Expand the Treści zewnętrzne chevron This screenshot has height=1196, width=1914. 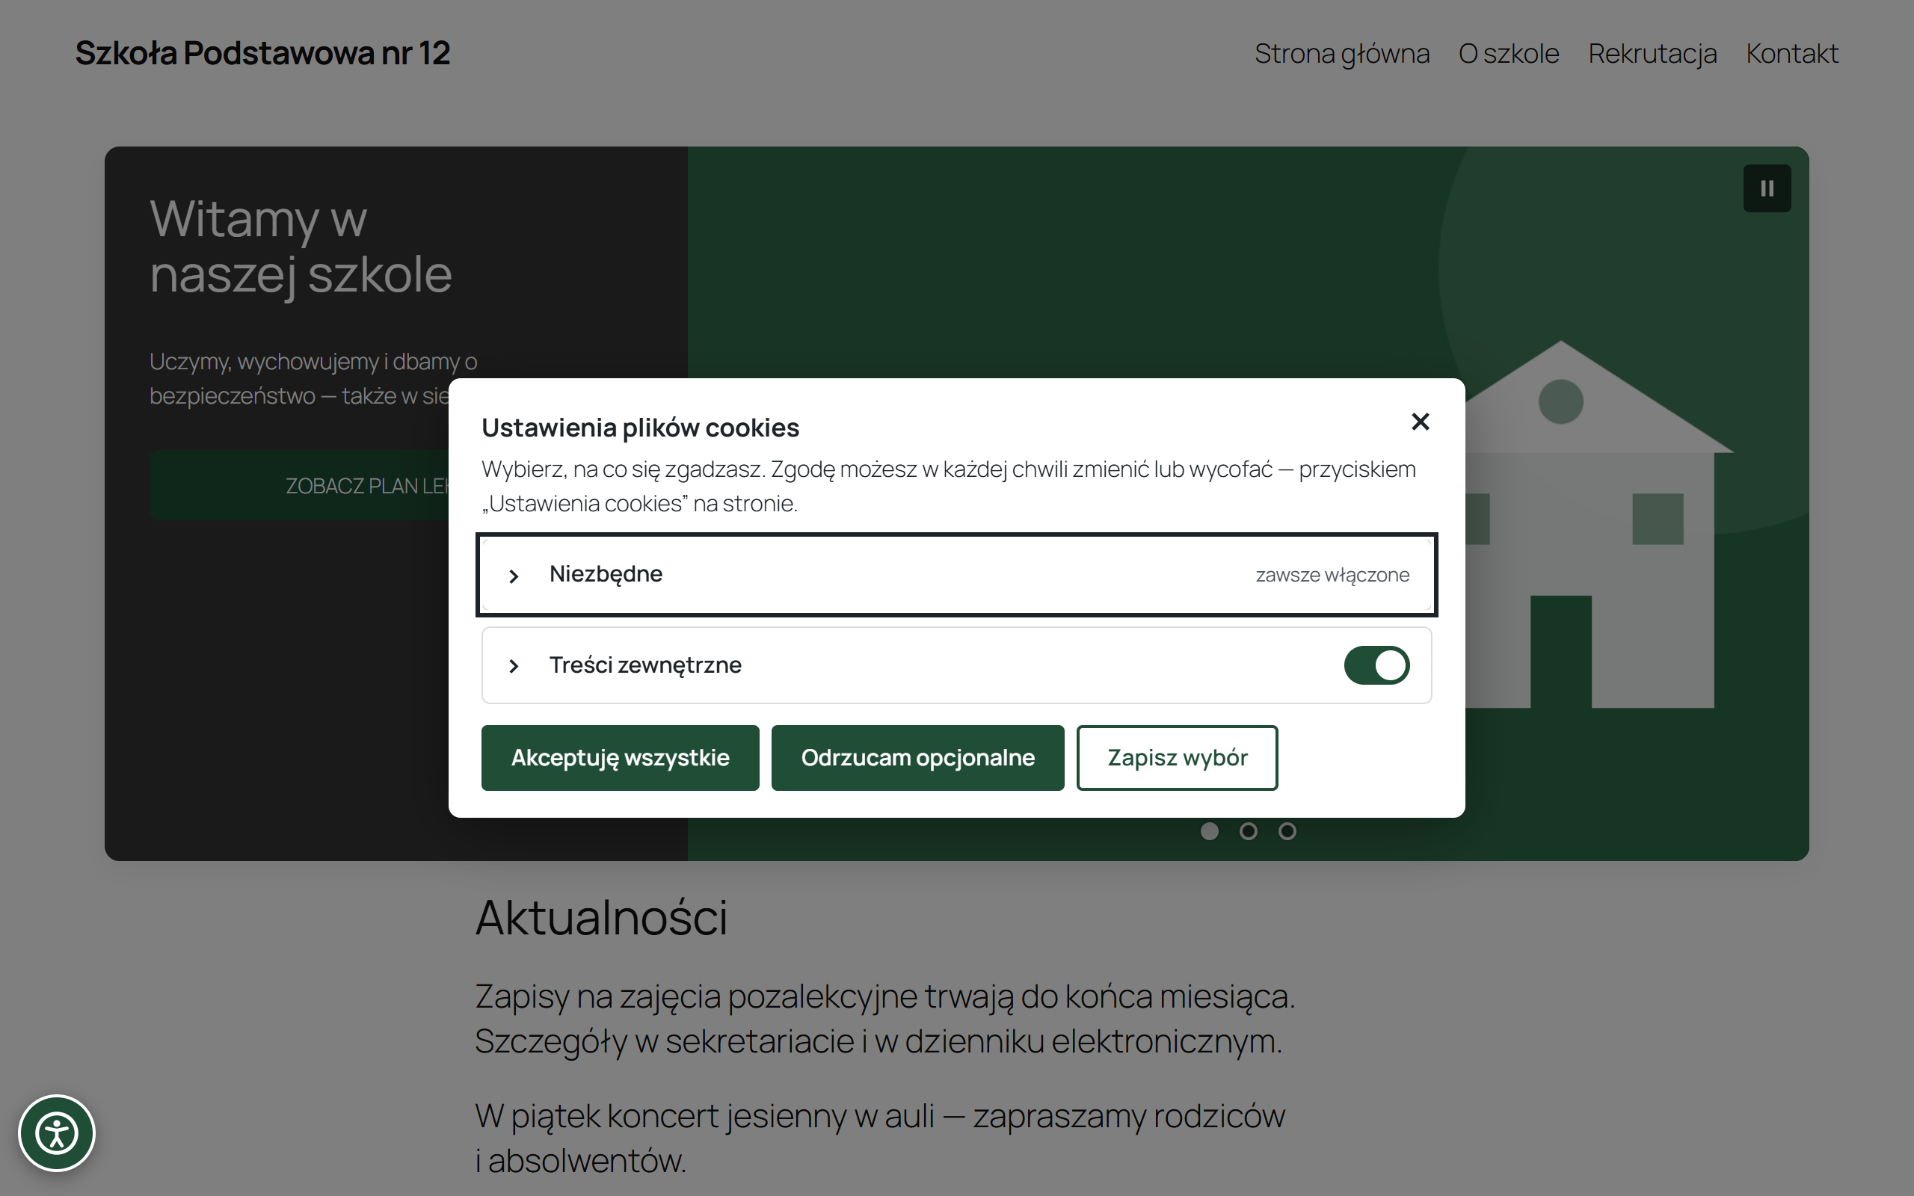(514, 666)
